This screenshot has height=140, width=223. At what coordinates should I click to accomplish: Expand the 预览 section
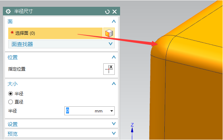pos(114,133)
